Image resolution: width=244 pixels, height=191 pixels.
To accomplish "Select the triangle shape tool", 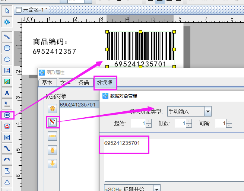I will (x=7, y=182).
